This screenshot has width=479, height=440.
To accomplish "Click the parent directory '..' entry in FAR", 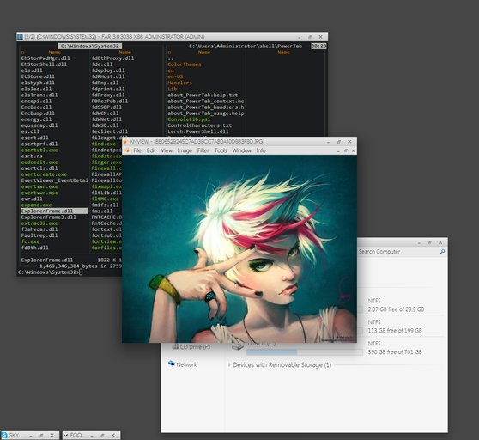I will 171,58.
